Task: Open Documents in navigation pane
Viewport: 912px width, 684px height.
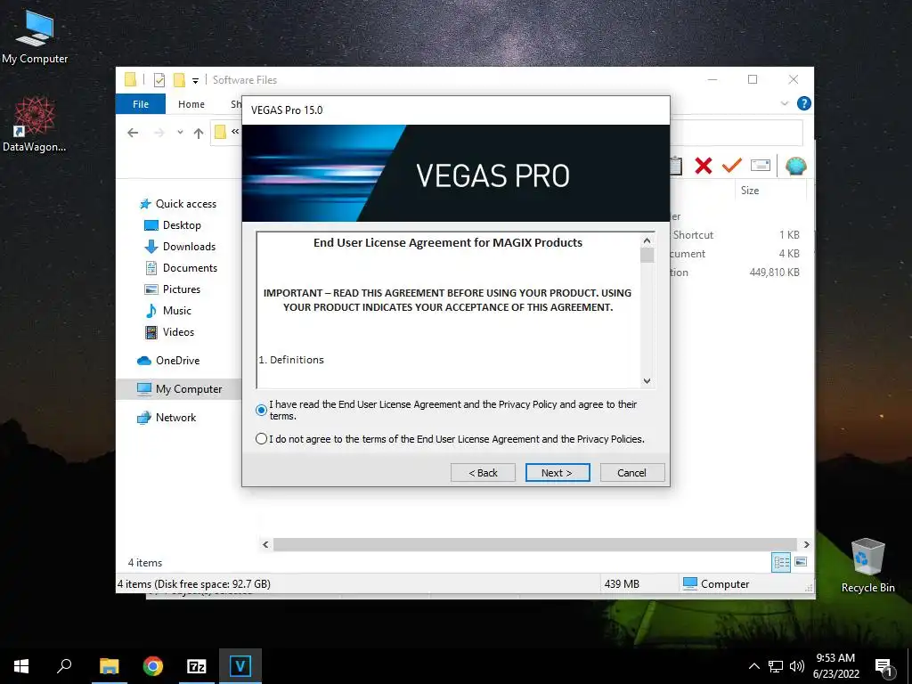Action: click(x=181, y=267)
